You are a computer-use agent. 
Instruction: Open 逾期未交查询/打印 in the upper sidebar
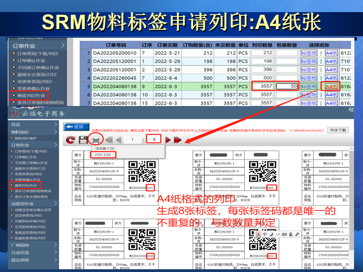pyautogui.click(x=37, y=74)
